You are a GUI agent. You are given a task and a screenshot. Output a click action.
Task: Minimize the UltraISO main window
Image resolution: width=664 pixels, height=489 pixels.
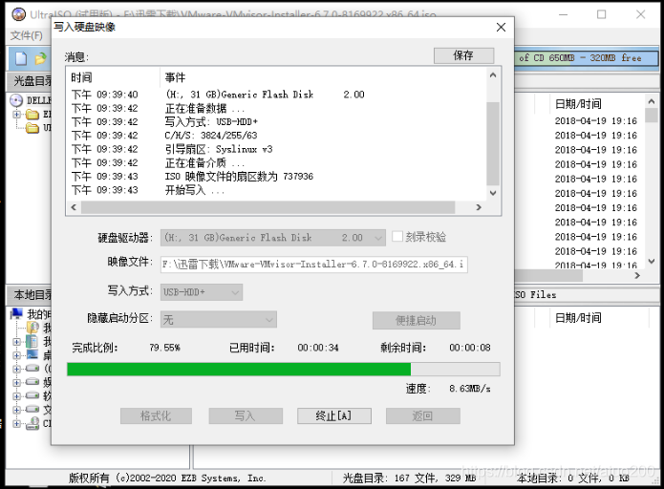coord(564,14)
